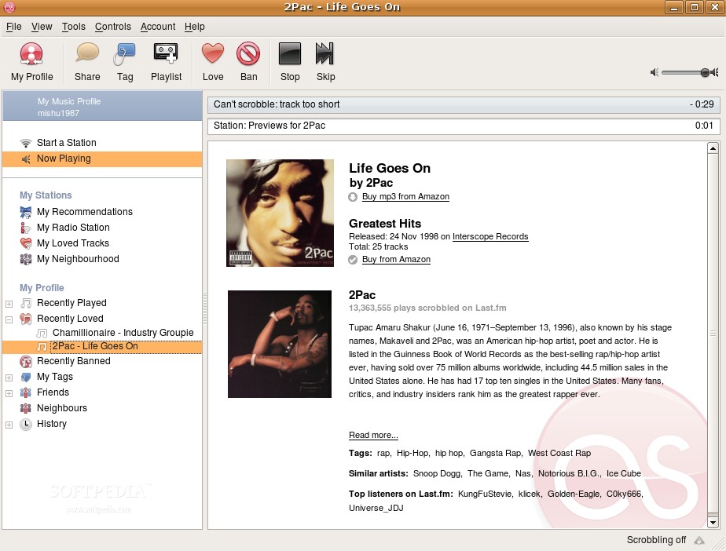726x551 pixels.
Task: Open the View menu
Action: [42, 27]
